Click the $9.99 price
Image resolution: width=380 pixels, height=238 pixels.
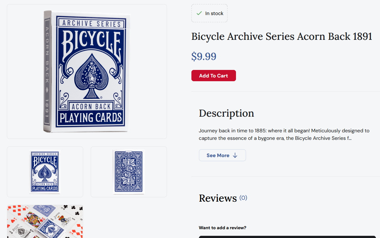[204, 56]
